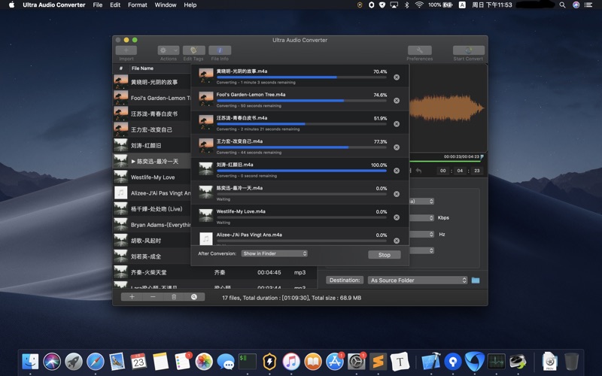Open iTunes from the Dock
The height and width of the screenshot is (376, 602).
tap(291, 362)
